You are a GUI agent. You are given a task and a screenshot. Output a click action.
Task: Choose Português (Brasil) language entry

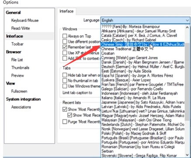pyautogui.click(x=143, y=138)
